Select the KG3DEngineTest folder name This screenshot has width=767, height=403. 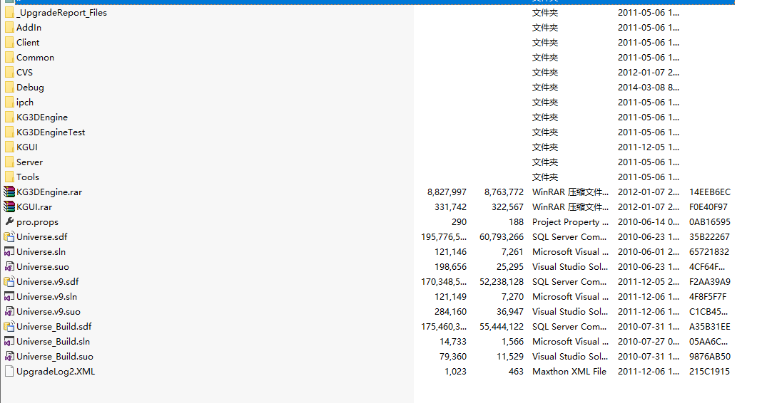click(x=51, y=132)
